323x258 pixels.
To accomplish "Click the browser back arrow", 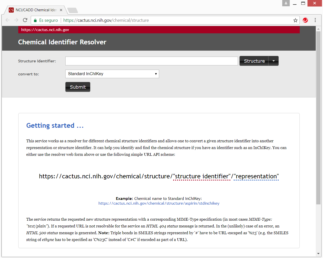I will [x=8, y=20].
